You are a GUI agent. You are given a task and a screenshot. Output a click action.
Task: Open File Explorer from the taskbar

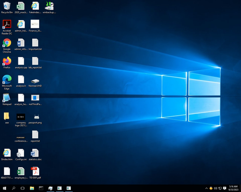coord(32,188)
